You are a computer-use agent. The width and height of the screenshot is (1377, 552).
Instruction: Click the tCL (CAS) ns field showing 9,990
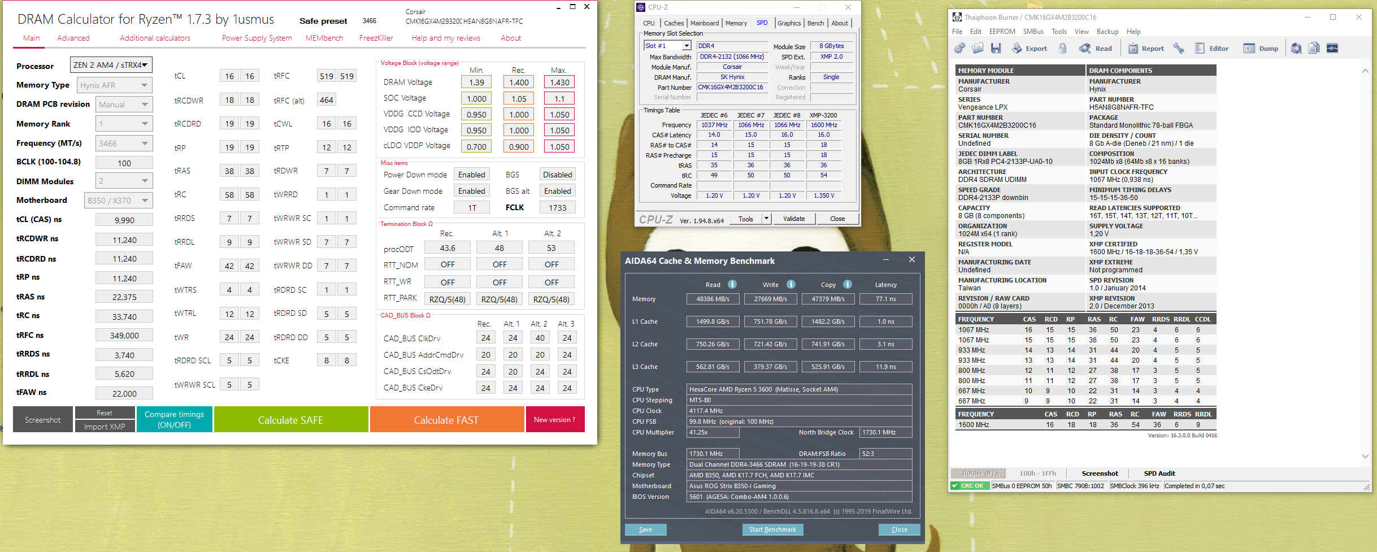click(124, 220)
